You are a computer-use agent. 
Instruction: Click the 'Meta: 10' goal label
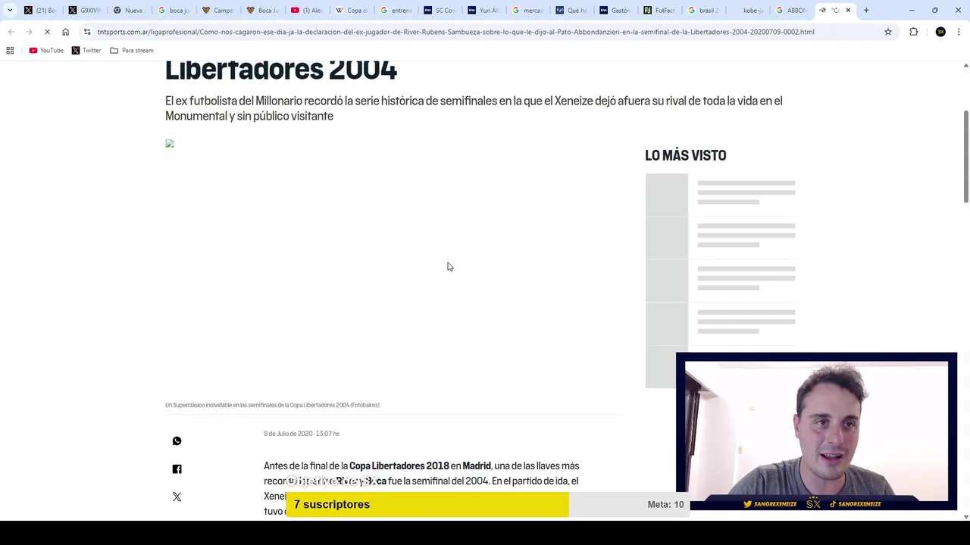click(x=665, y=504)
